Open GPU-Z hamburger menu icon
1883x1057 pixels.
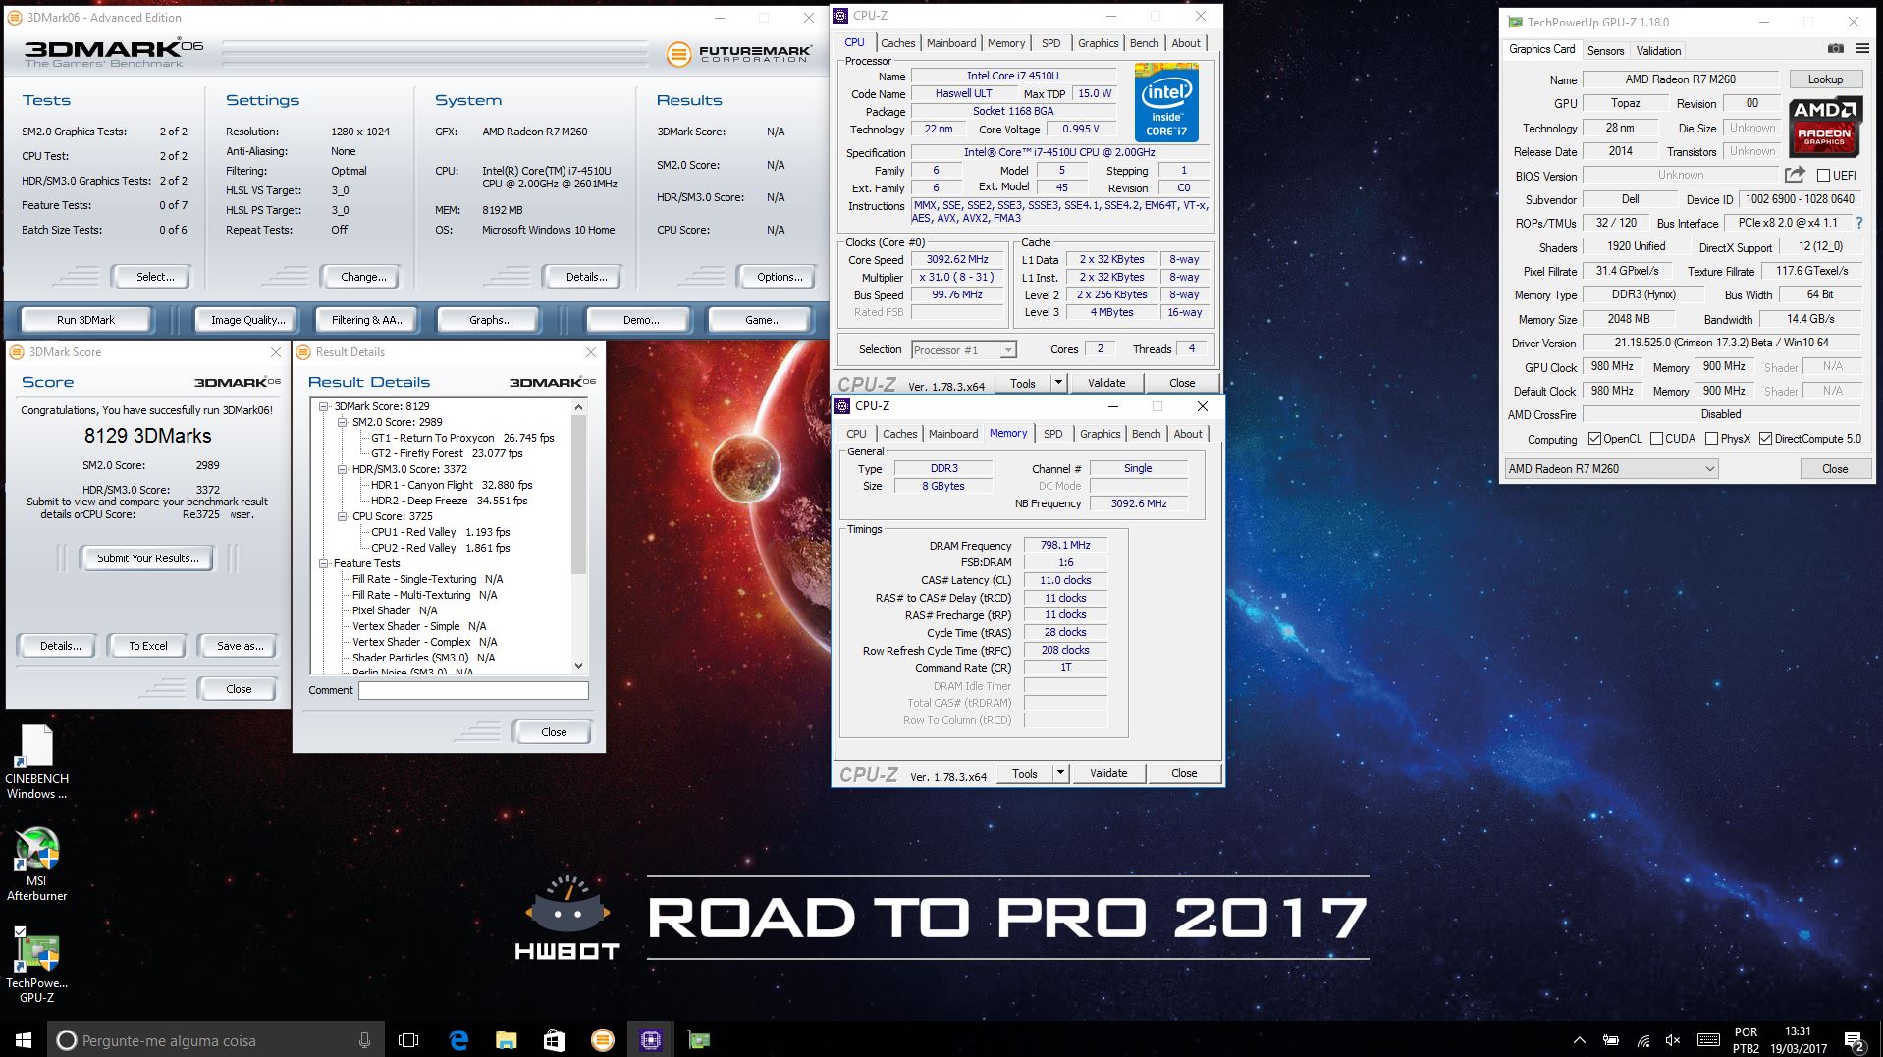(x=1862, y=49)
